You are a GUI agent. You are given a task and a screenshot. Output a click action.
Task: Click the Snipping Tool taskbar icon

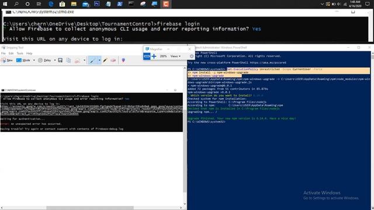click(143, 4)
